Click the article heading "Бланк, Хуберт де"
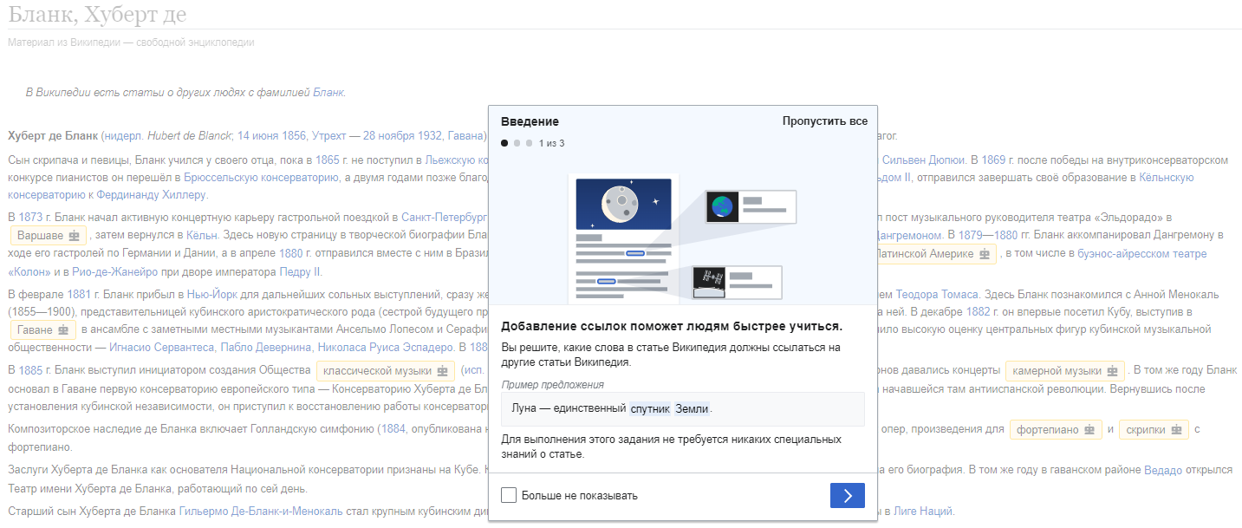The width and height of the screenshot is (1242, 528). click(x=97, y=15)
